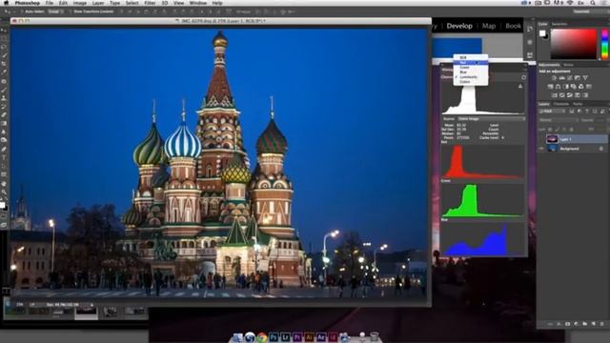The width and height of the screenshot is (610, 343).
Task: Select the Move tool in tools panel
Action: tap(4, 30)
